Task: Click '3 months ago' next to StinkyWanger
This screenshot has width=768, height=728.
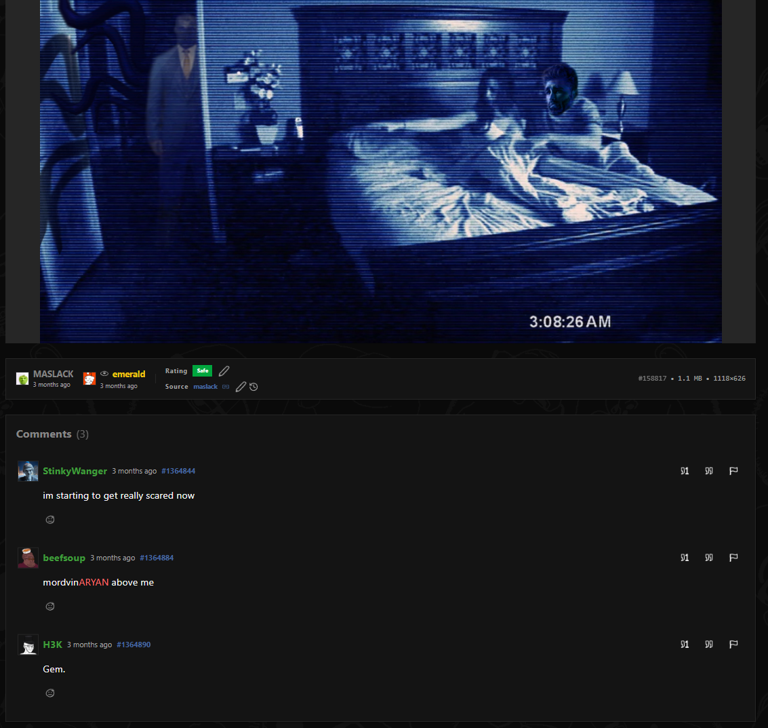Action: pyautogui.click(x=134, y=471)
